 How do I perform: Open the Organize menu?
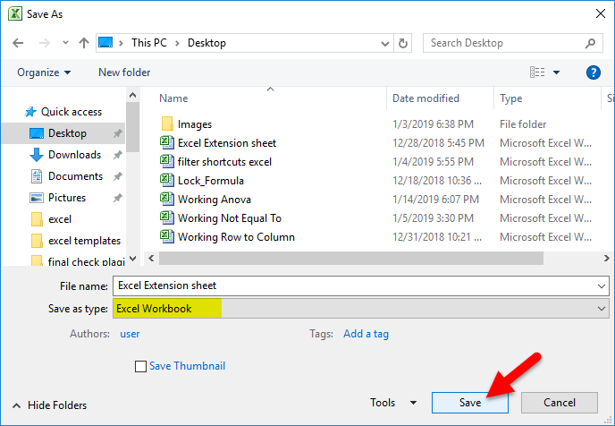pyautogui.click(x=44, y=72)
